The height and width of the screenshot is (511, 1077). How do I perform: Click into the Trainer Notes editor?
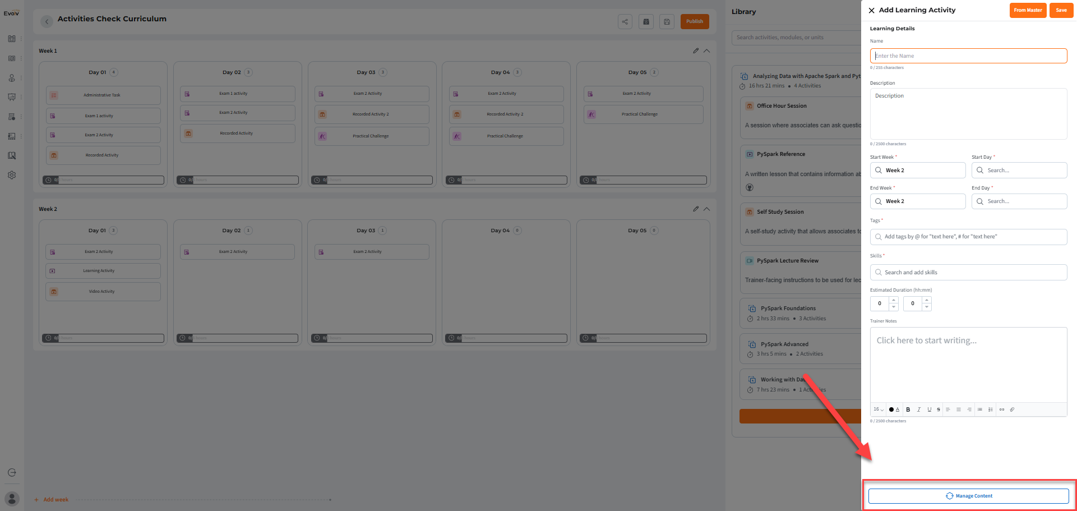[968, 365]
